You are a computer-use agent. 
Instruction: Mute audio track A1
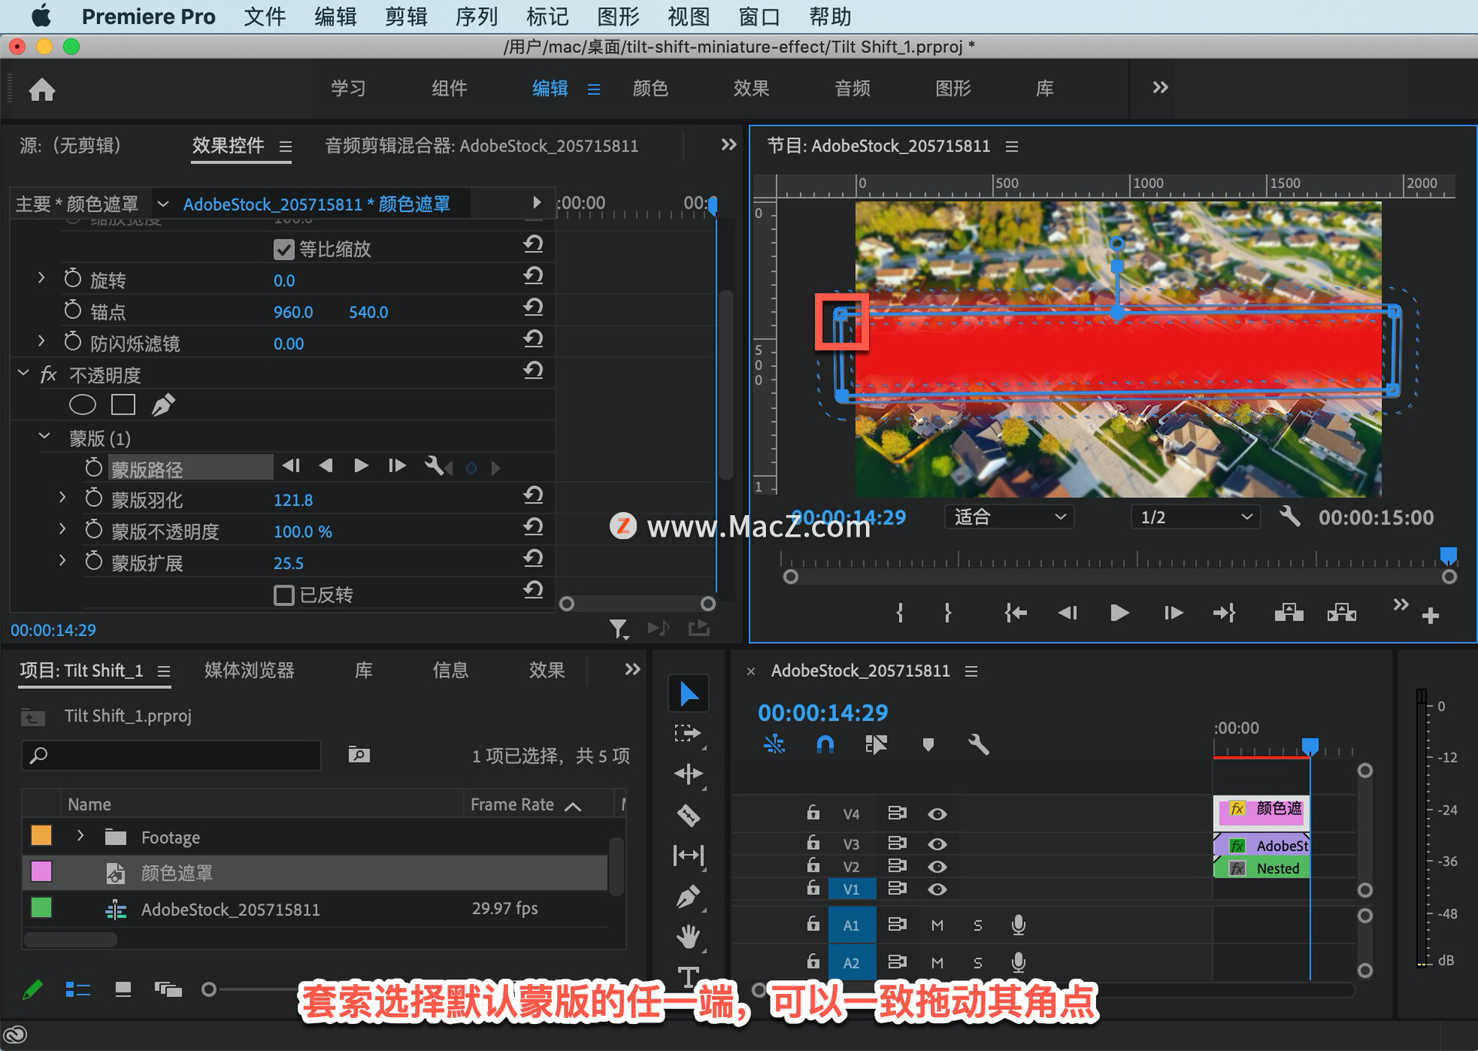pos(937,925)
